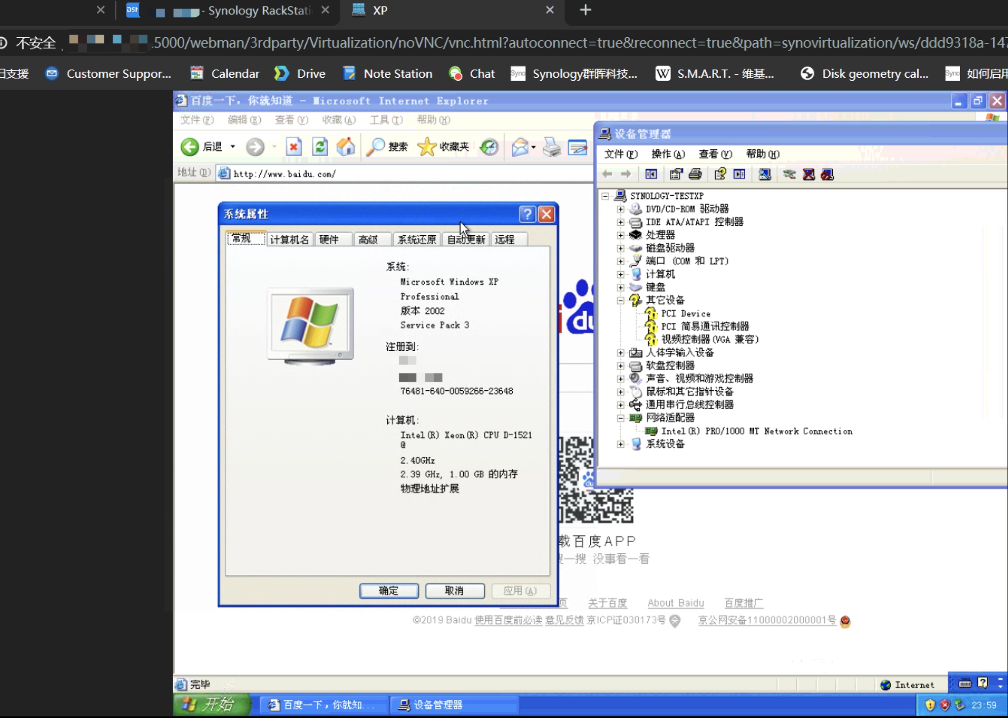Expand the 处理器 node
This screenshot has height=718, width=1008.
621,235
